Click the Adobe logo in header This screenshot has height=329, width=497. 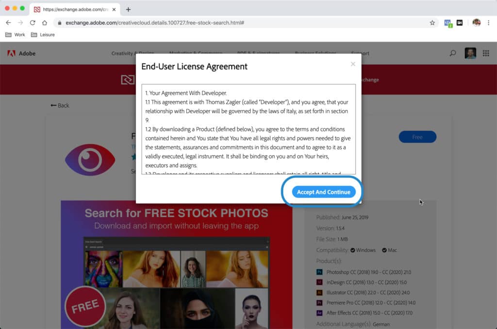pyautogui.click(x=21, y=53)
